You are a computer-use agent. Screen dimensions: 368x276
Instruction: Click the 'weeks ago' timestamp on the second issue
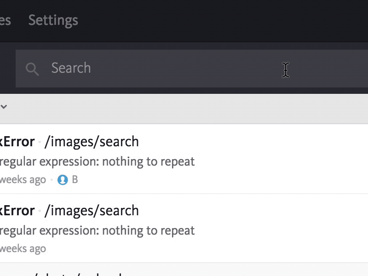(22, 248)
